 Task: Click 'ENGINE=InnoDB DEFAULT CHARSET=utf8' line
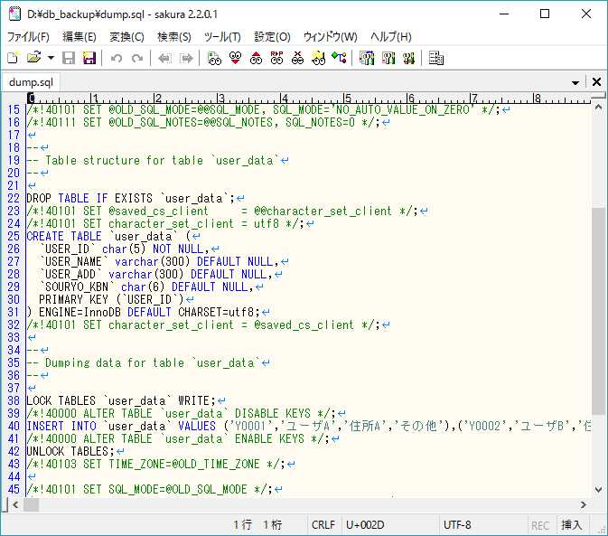coord(148,312)
